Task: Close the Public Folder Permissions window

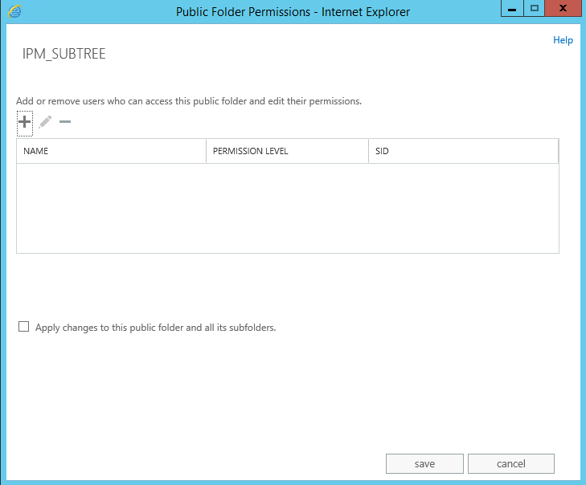Action: point(563,9)
